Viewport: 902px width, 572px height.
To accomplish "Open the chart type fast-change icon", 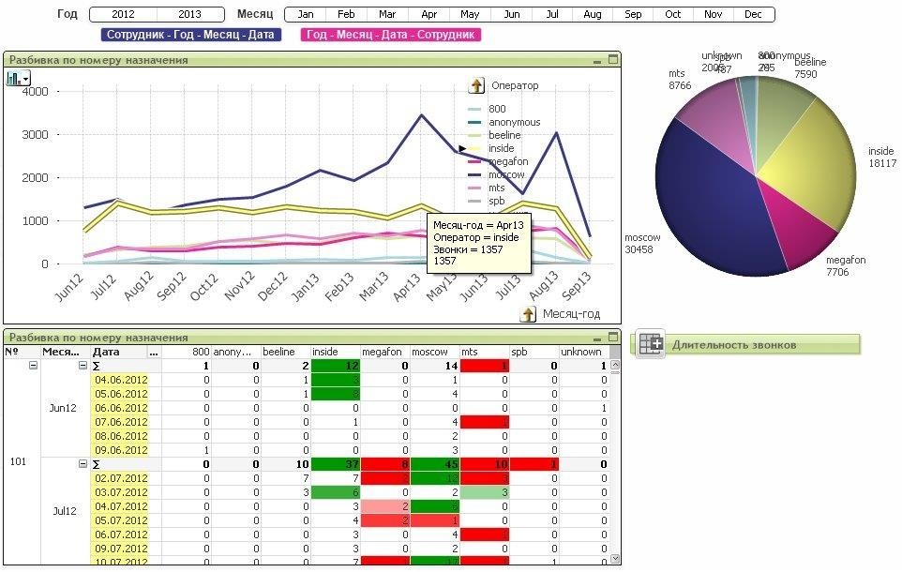I will coord(18,79).
